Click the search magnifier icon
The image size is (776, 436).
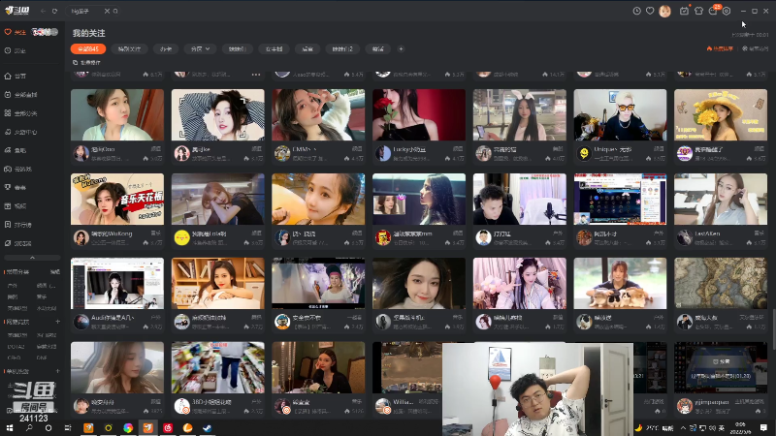tap(115, 11)
